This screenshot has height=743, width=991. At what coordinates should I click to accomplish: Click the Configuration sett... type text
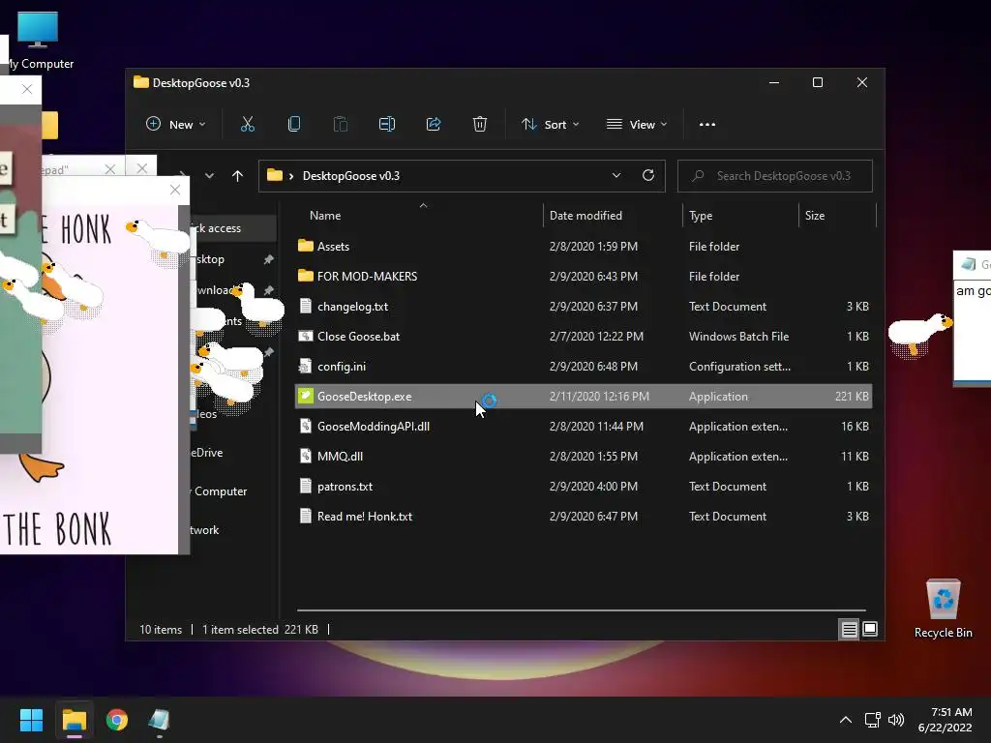(739, 367)
